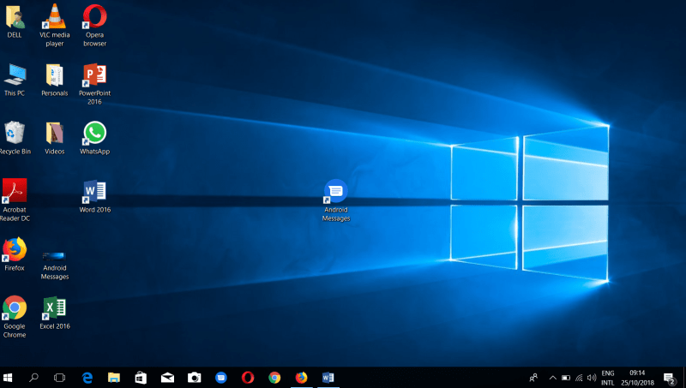Image resolution: width=686 pixels, height=388 pixels.
Task: Launch the Camera app from taskbar
Action: coord(194,377)
